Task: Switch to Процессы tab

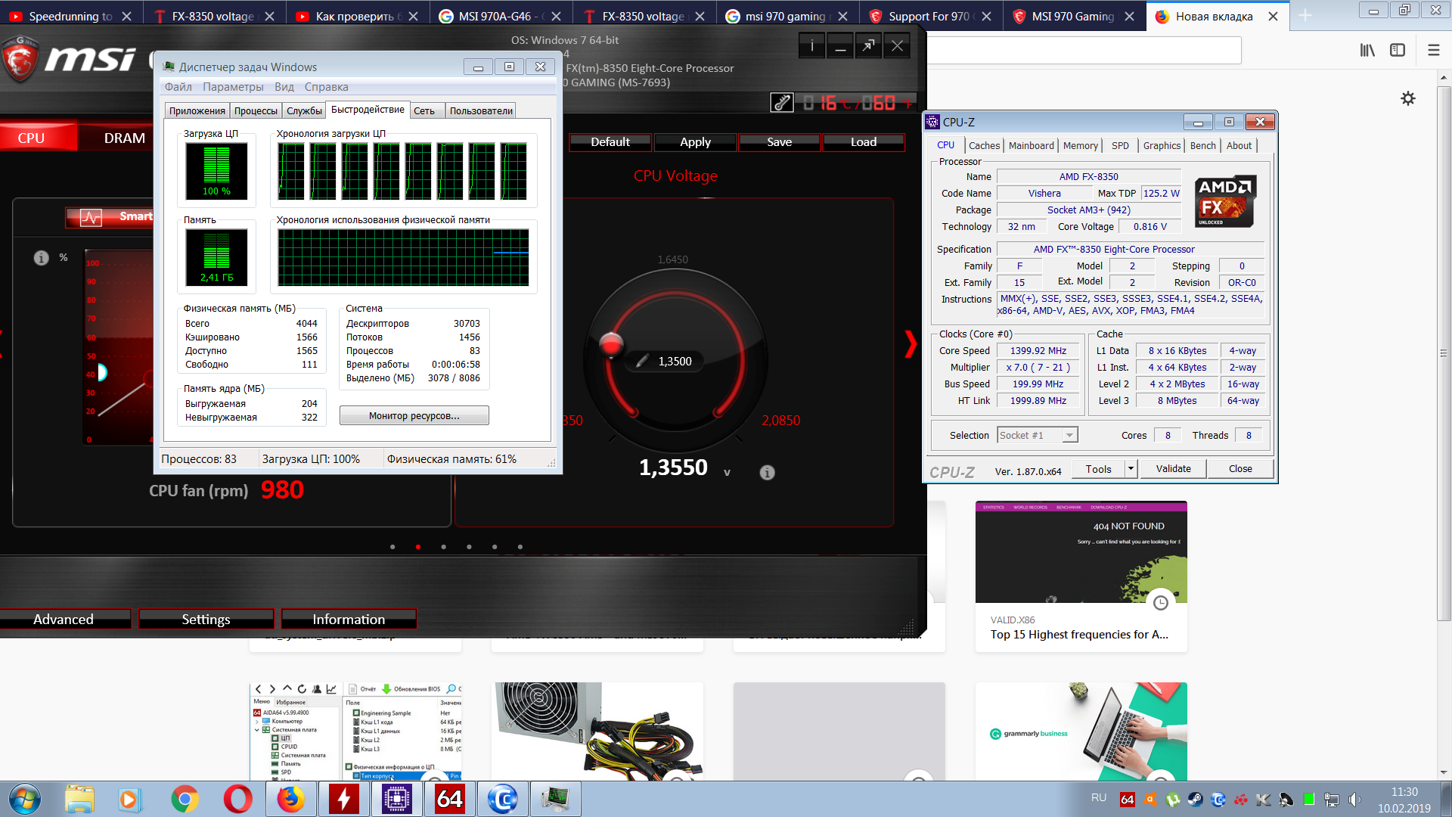Action: click(256, 111)
